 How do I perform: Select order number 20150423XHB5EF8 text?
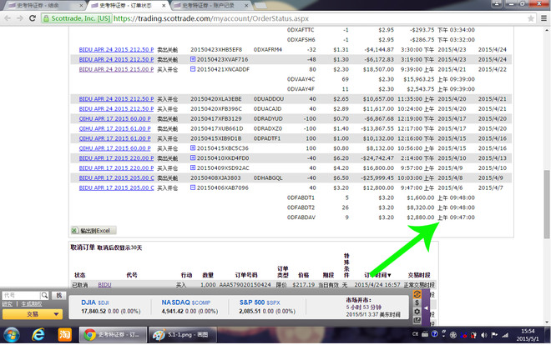click(215, 49)
